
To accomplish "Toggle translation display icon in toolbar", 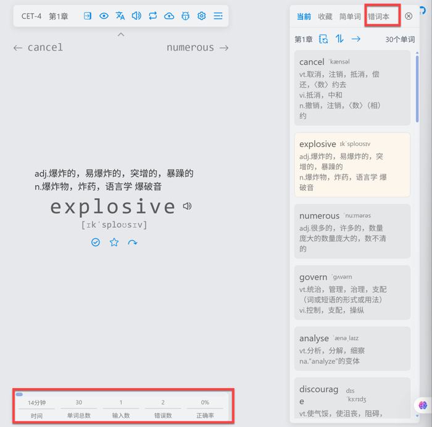I will tap(120, 16).
